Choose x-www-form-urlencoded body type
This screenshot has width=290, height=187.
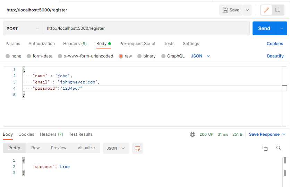(60, 56)
